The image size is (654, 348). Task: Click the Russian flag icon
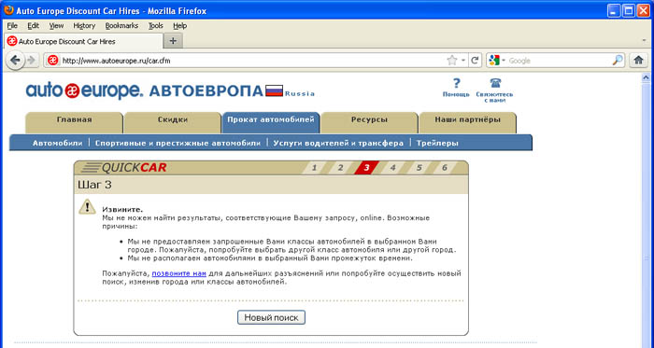pos(274,90)
